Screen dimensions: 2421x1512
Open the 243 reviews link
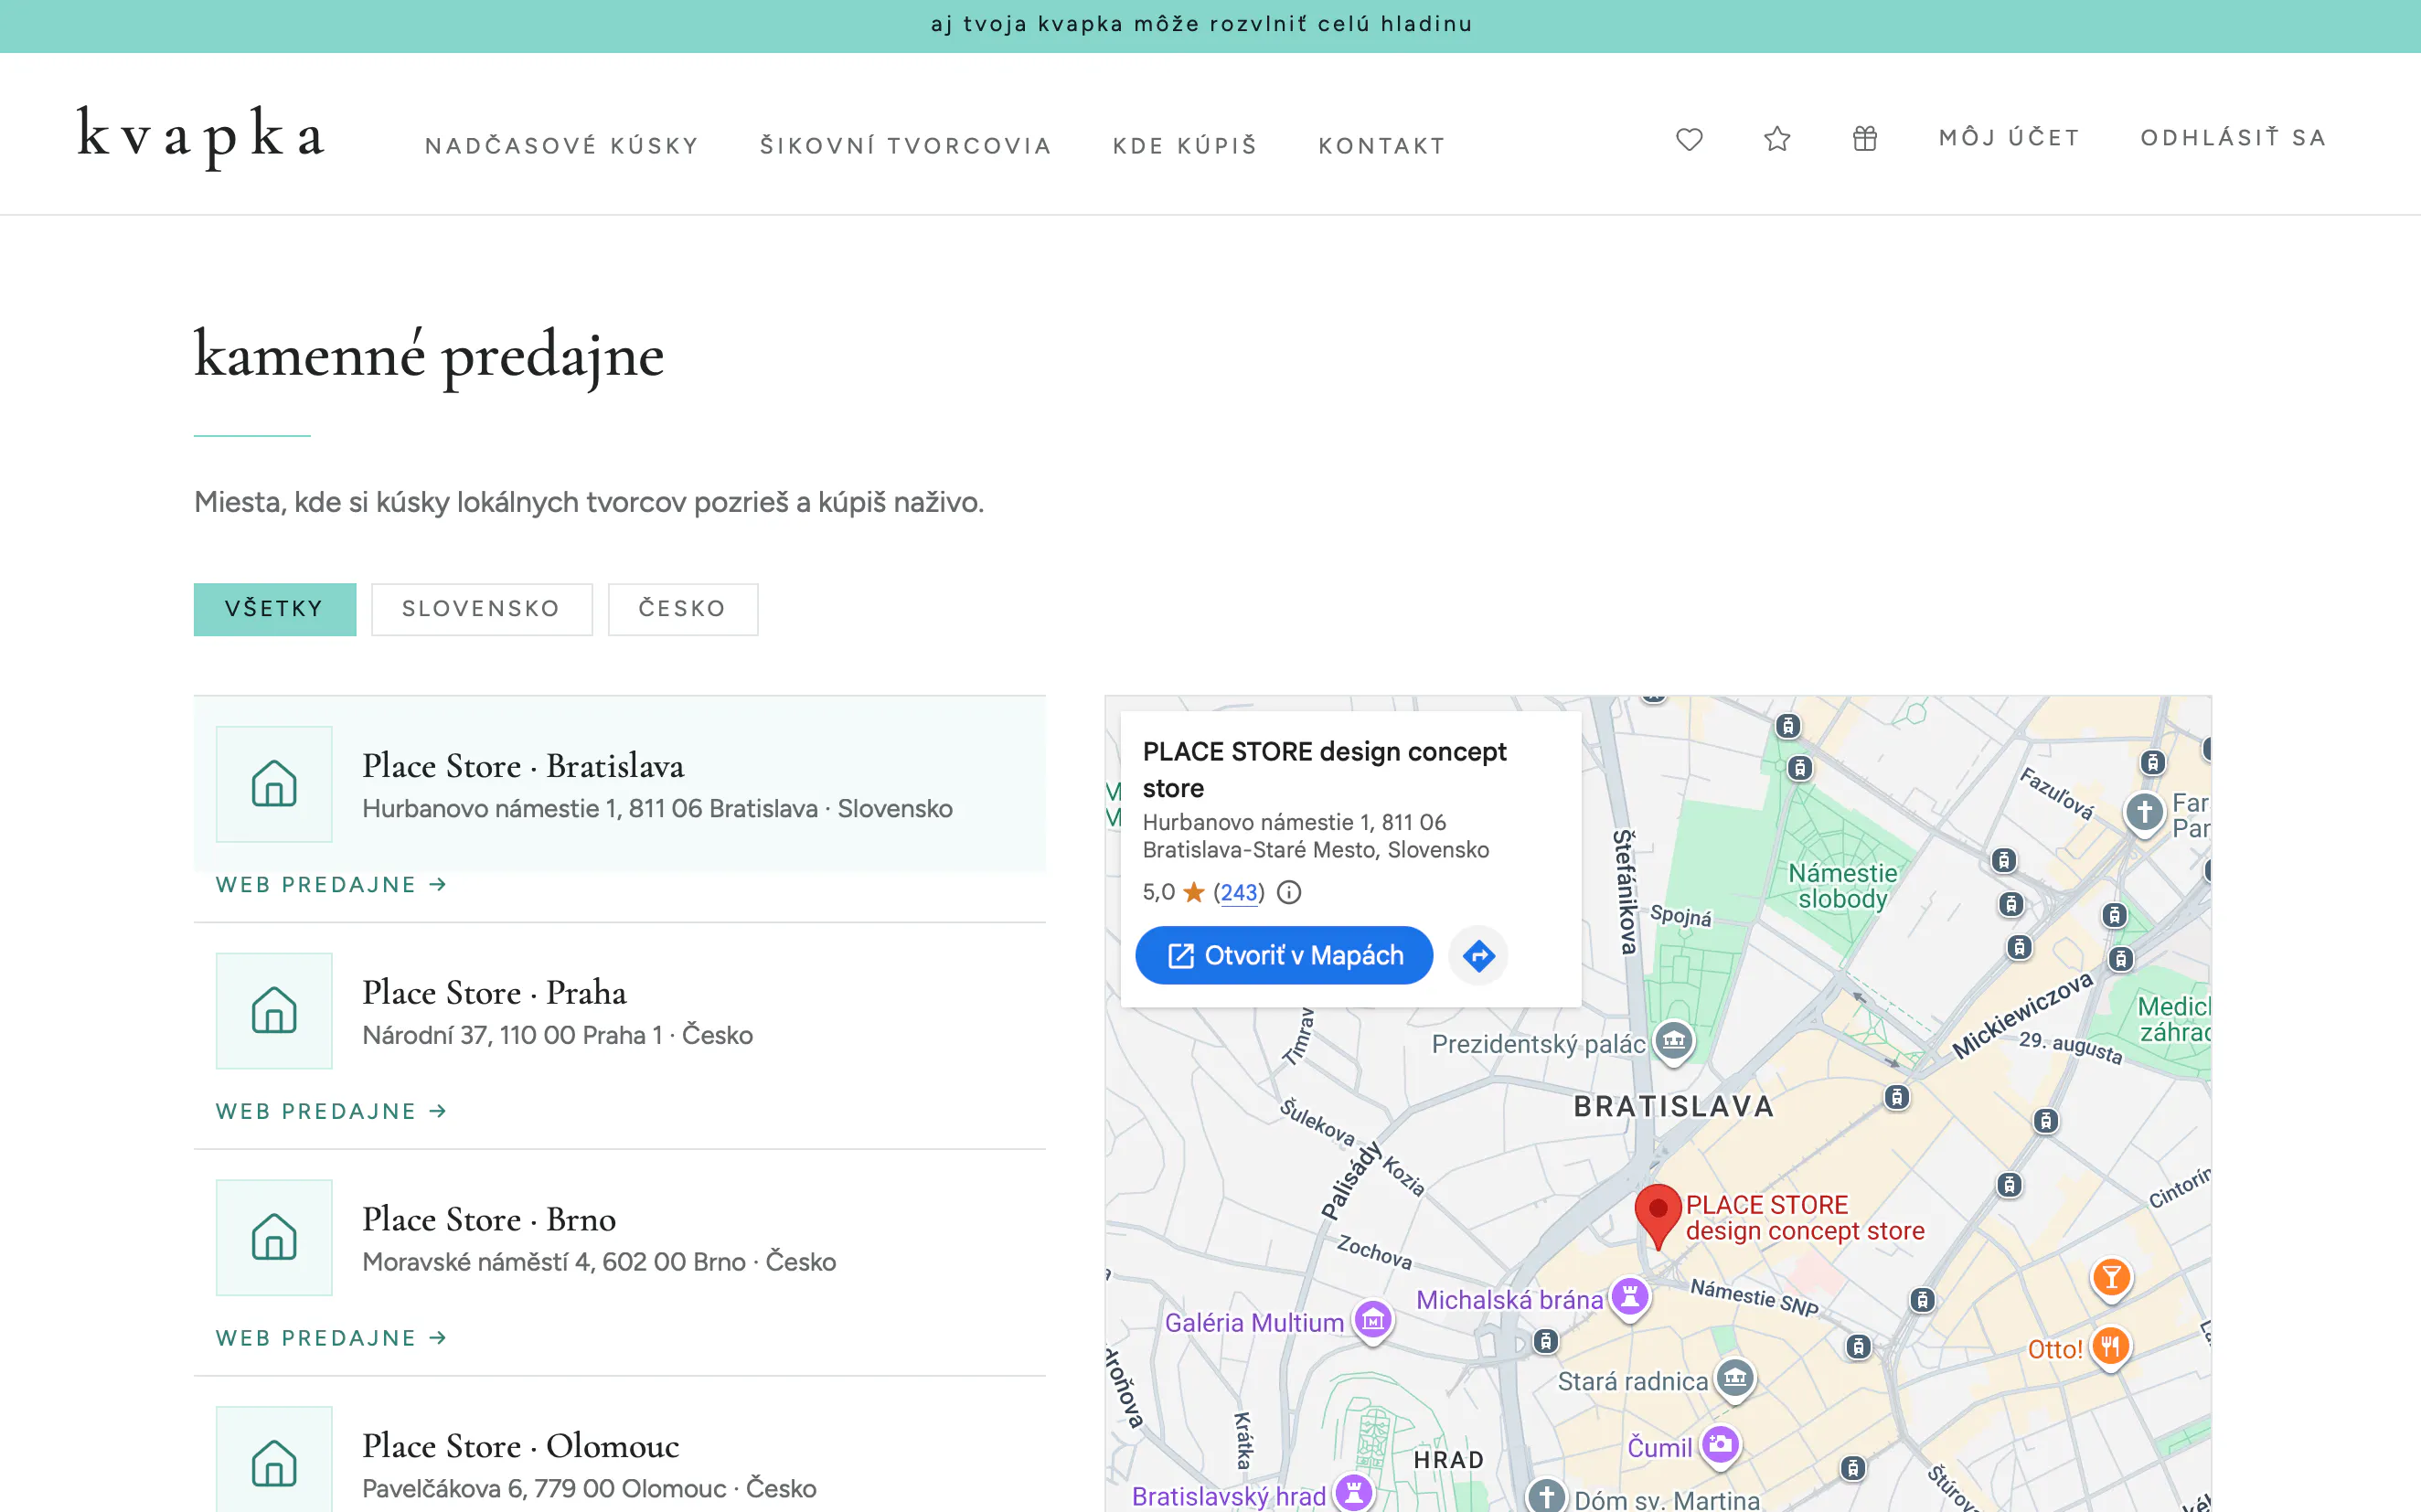[1239, 892]
